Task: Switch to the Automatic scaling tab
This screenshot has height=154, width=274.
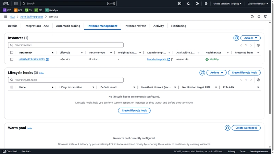Action: [68, 26]
